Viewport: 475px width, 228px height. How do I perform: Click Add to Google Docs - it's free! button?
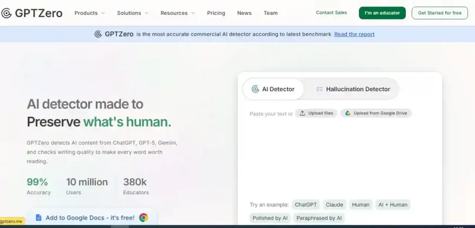(x=92, y=217)
